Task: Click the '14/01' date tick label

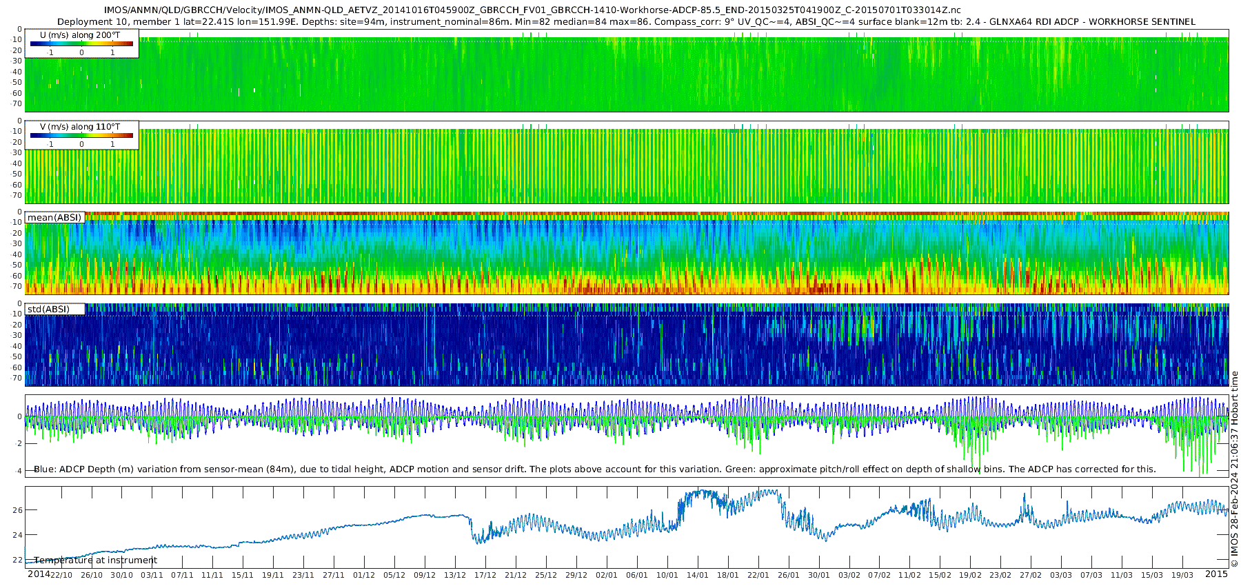Action: [x=698, y=575]
